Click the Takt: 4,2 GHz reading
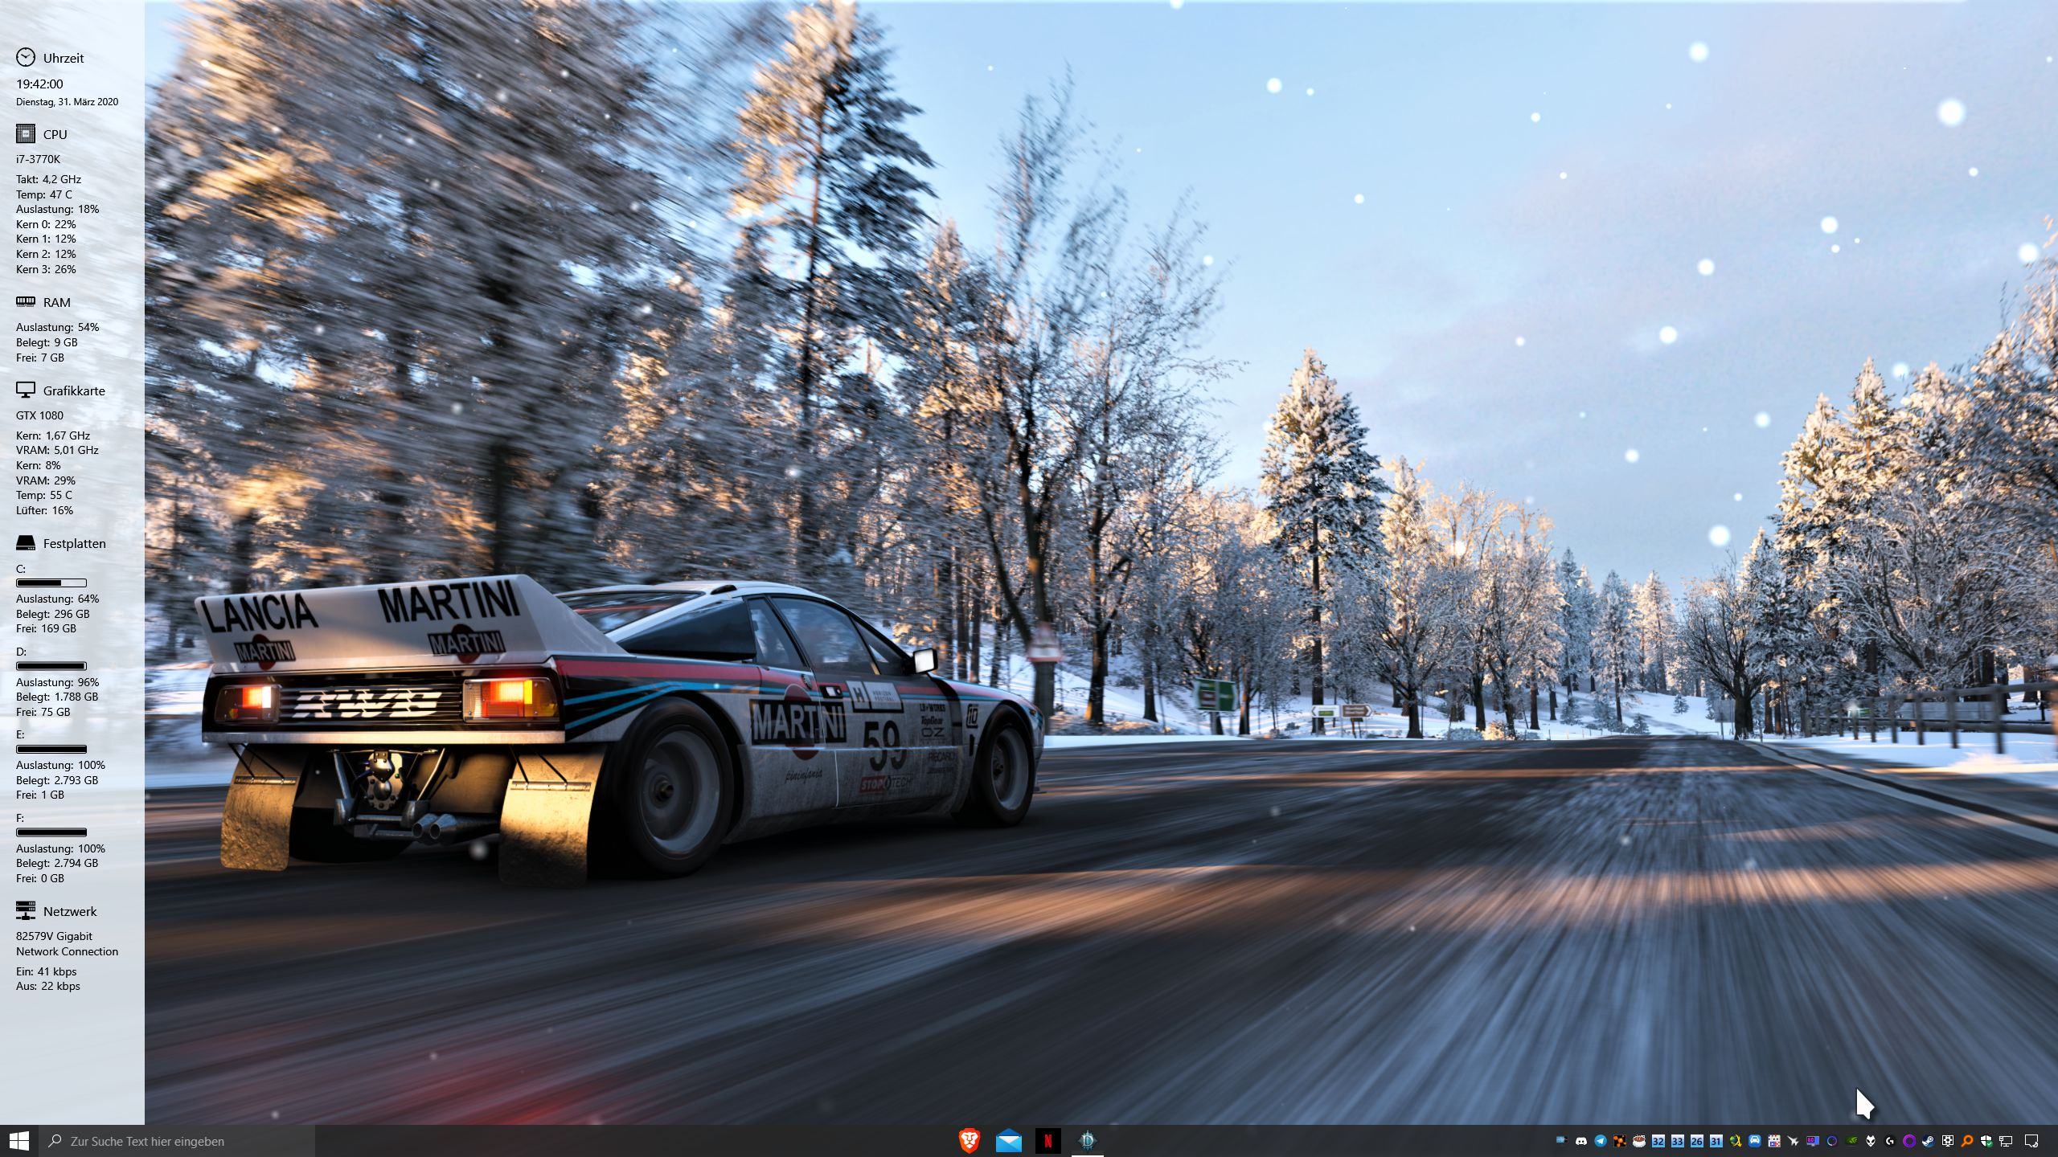 click(48, 179)
